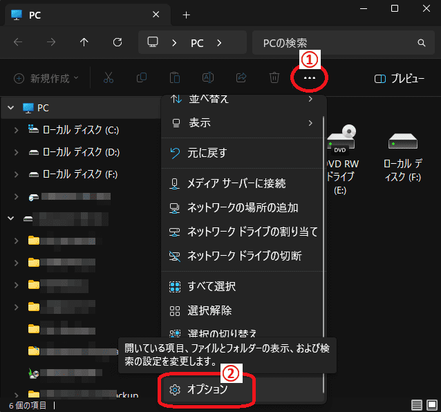Screen dimensions: 441x412
Task: Click the Cut scissors icon
Action: tap(108, 78)
